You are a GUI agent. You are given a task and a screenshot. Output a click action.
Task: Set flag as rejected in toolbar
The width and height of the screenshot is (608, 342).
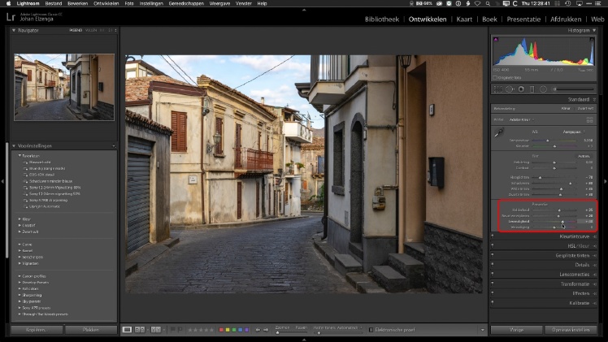click(x=180, y=330)
